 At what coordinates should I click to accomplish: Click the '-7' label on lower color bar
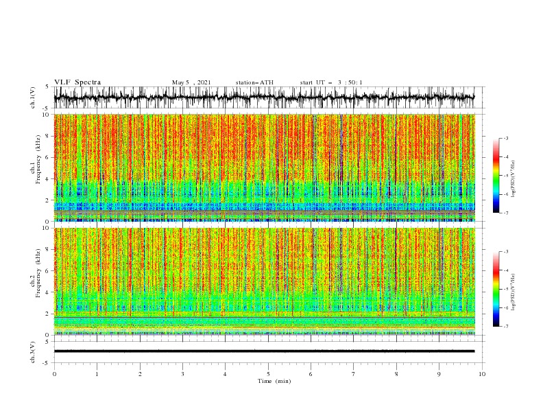[x=506, y=327]
